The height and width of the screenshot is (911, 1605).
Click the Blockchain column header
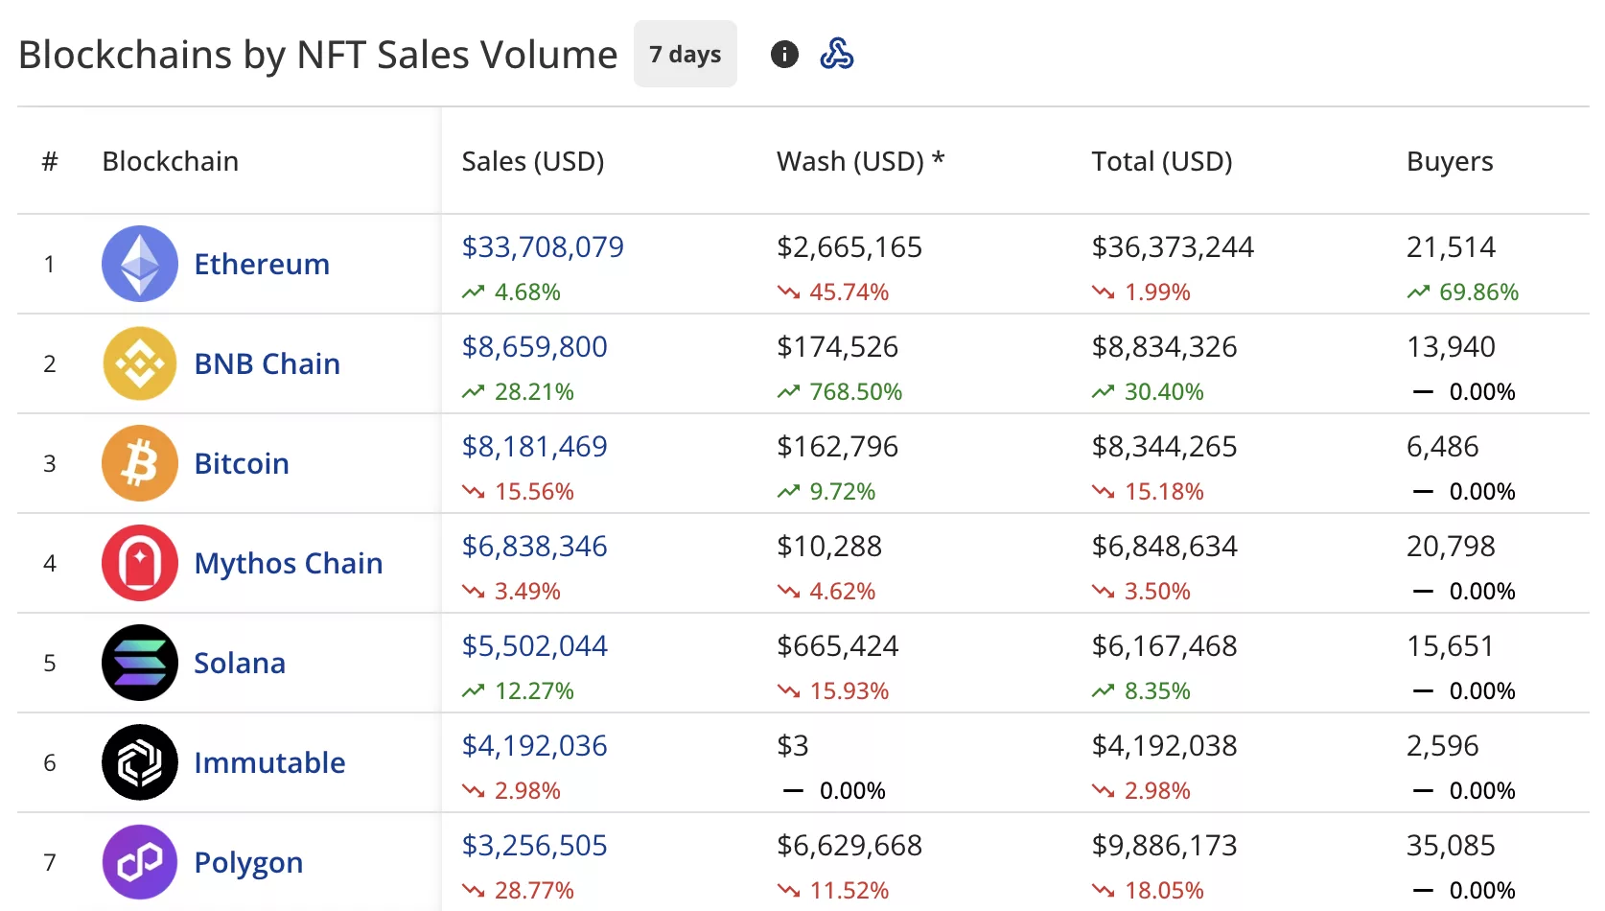pos(170,161)
